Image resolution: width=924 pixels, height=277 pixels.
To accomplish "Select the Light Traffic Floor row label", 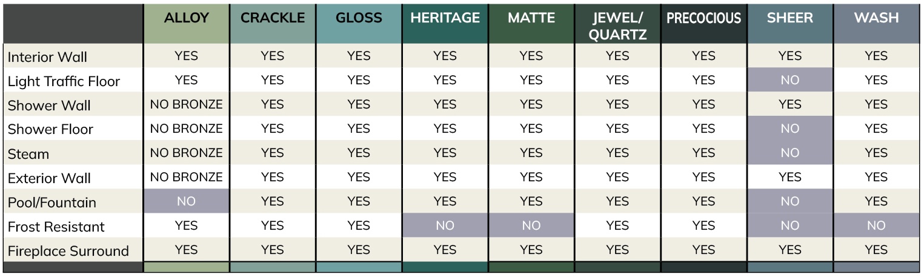I will (64, 81).
